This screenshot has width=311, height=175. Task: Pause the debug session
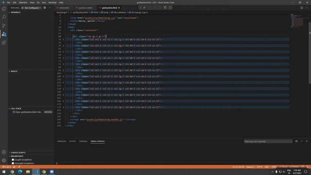pyautogui.click(x=144, y=8)
